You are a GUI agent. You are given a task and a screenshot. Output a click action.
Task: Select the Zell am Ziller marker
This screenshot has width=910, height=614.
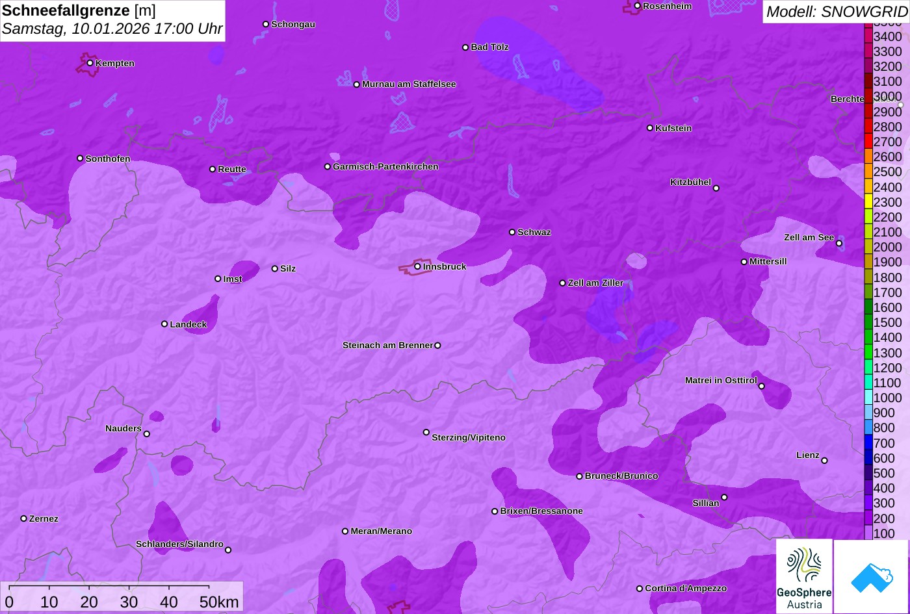tap(563, 283)
